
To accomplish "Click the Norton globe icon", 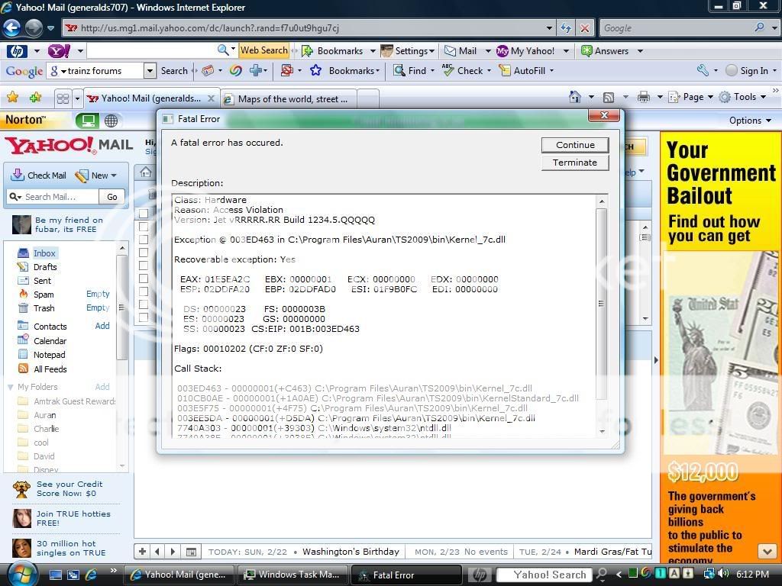I will pos(111,120).
